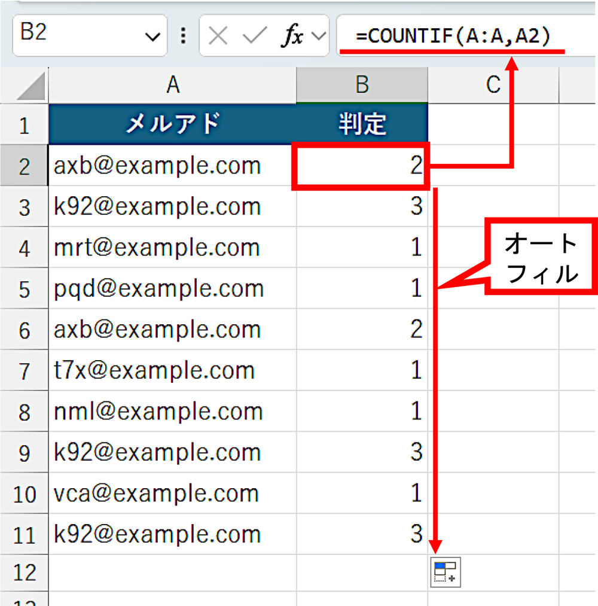The image size is (598, 606).
Task: Select column B header
Action: (362, 85)
